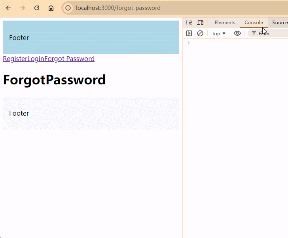Open the top JavaScript context dropdown
This screenshot has height=238, width=288.
pos(219,33)
